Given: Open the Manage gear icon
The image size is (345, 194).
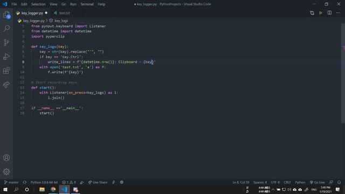Looking at the screenshot, I should click(x=6, y=171).
